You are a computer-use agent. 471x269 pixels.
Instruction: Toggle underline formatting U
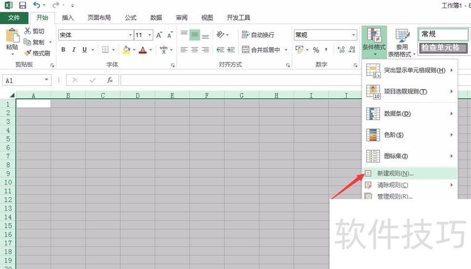85,49
